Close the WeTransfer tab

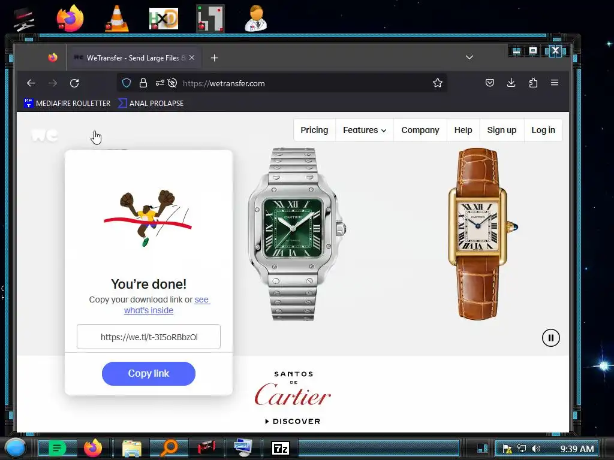pos(192,57)
